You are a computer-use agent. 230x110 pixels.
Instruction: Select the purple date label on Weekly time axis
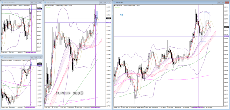(30, 107)
